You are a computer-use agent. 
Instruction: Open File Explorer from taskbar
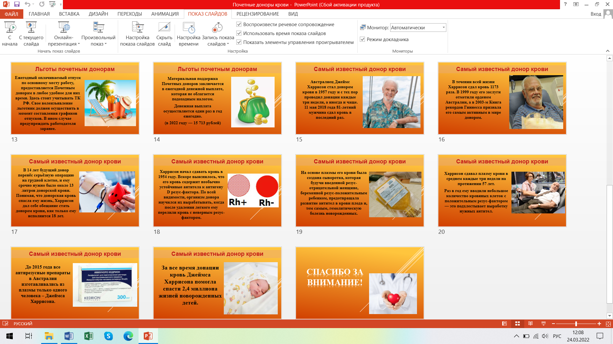tap(49, 336)
